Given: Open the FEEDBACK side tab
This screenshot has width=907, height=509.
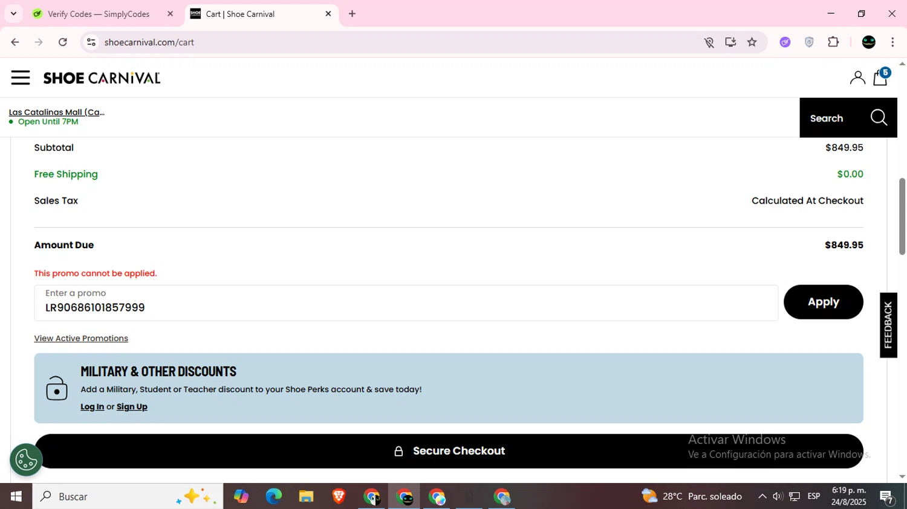Looking at the screenshot, I should pyautogui.click(x=888, y=325).
